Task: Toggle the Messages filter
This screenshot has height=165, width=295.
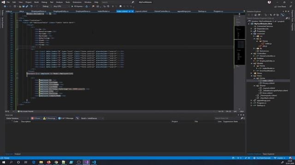Action: click(x=66, y=118)
